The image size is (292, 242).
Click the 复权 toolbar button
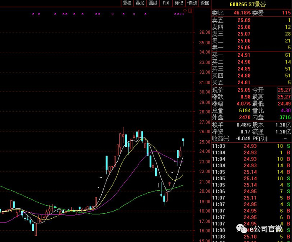127,3
